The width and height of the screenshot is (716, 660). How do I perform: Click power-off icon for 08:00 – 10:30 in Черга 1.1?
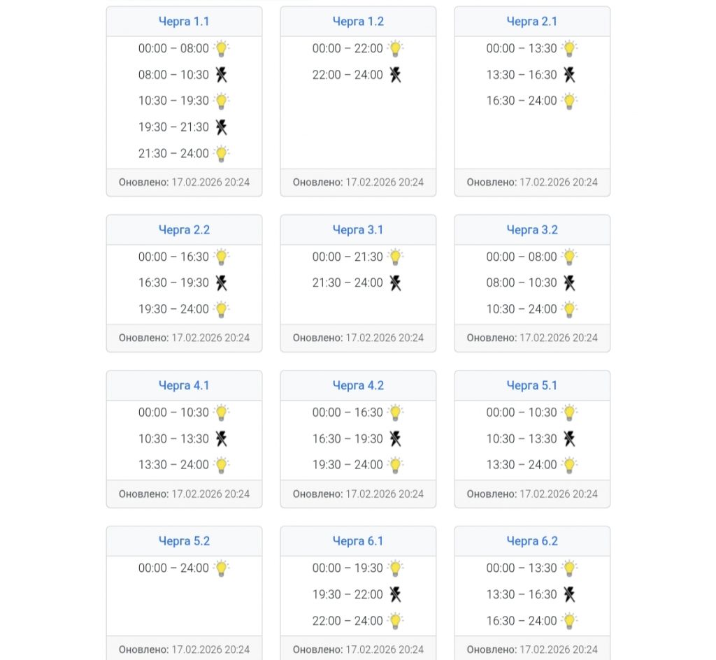(222, 74)
